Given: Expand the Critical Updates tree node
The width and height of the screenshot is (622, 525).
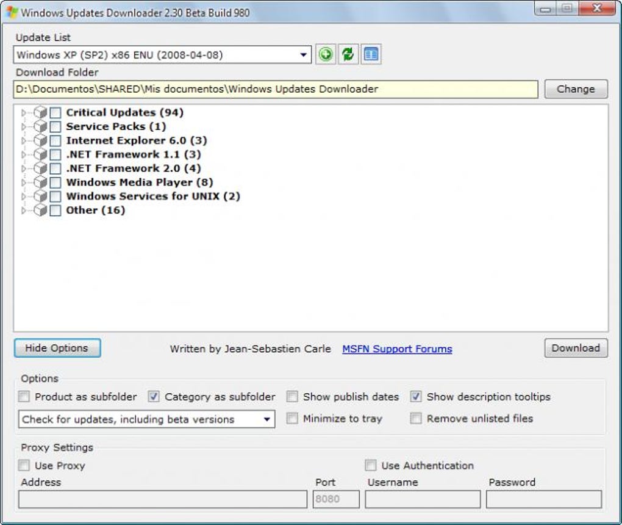Looking at the screenshot, I should (x=23, y=113).
